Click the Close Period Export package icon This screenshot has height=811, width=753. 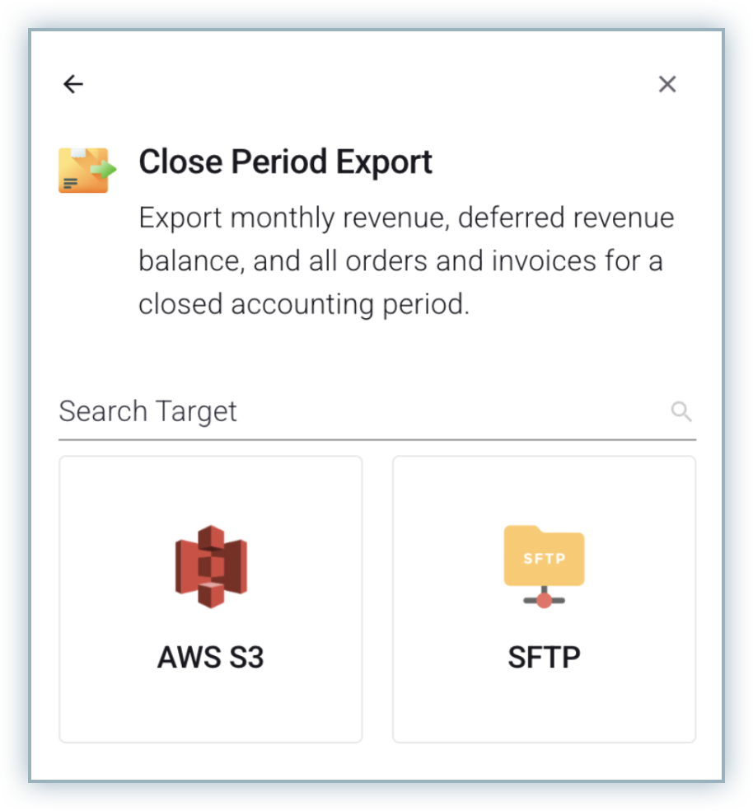(x=85, y=171)
